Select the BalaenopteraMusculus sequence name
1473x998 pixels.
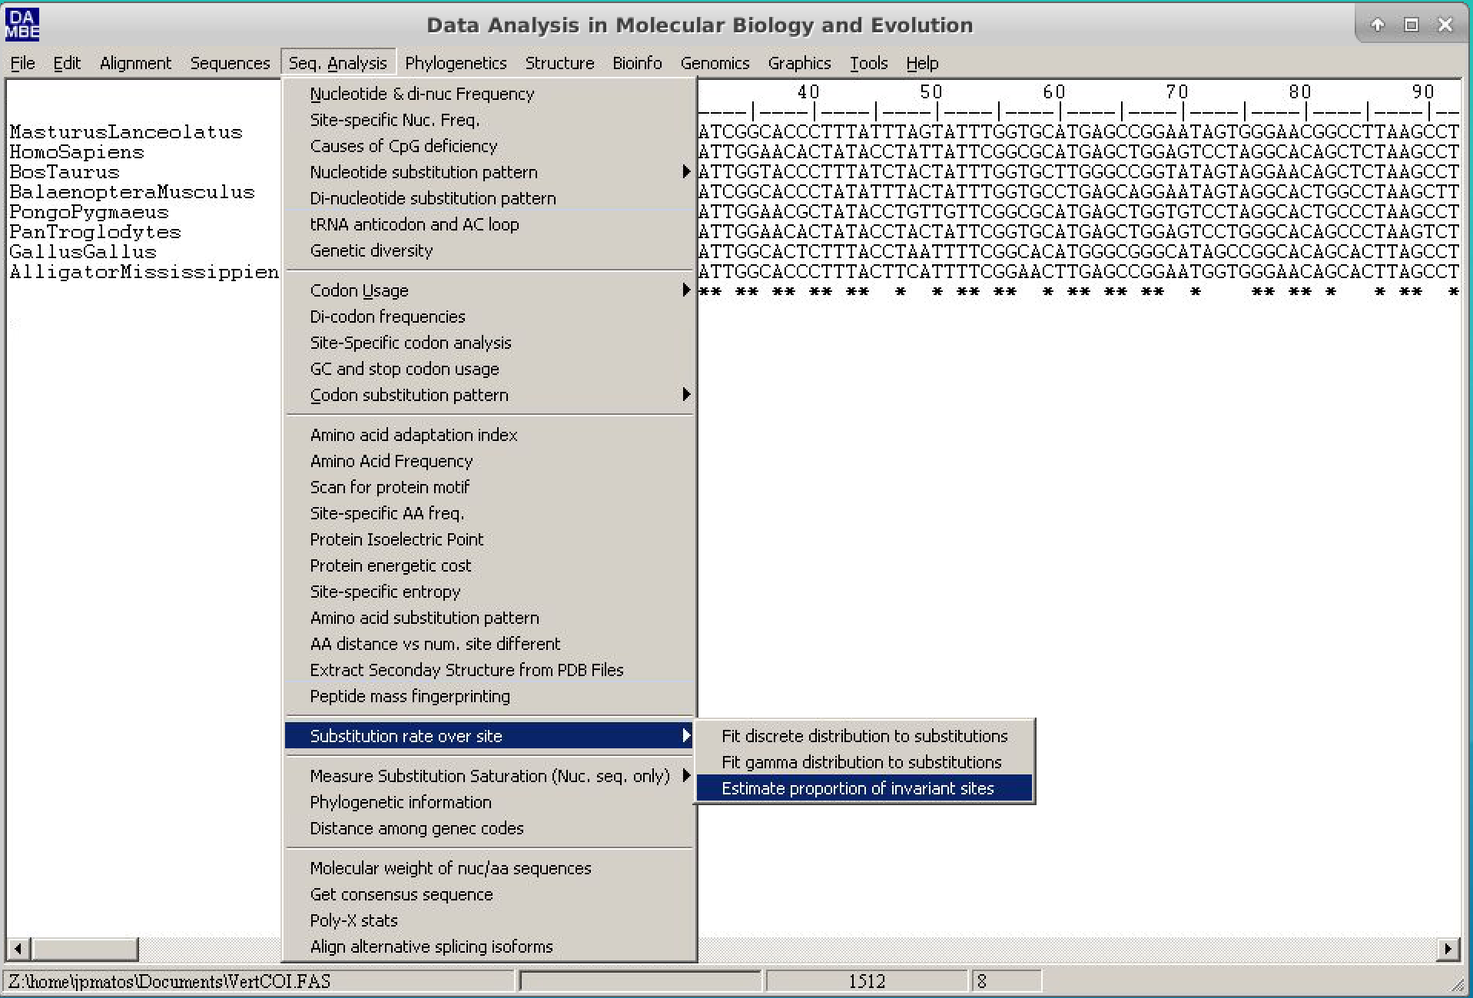pyautogui.click(x=132, y=192)
